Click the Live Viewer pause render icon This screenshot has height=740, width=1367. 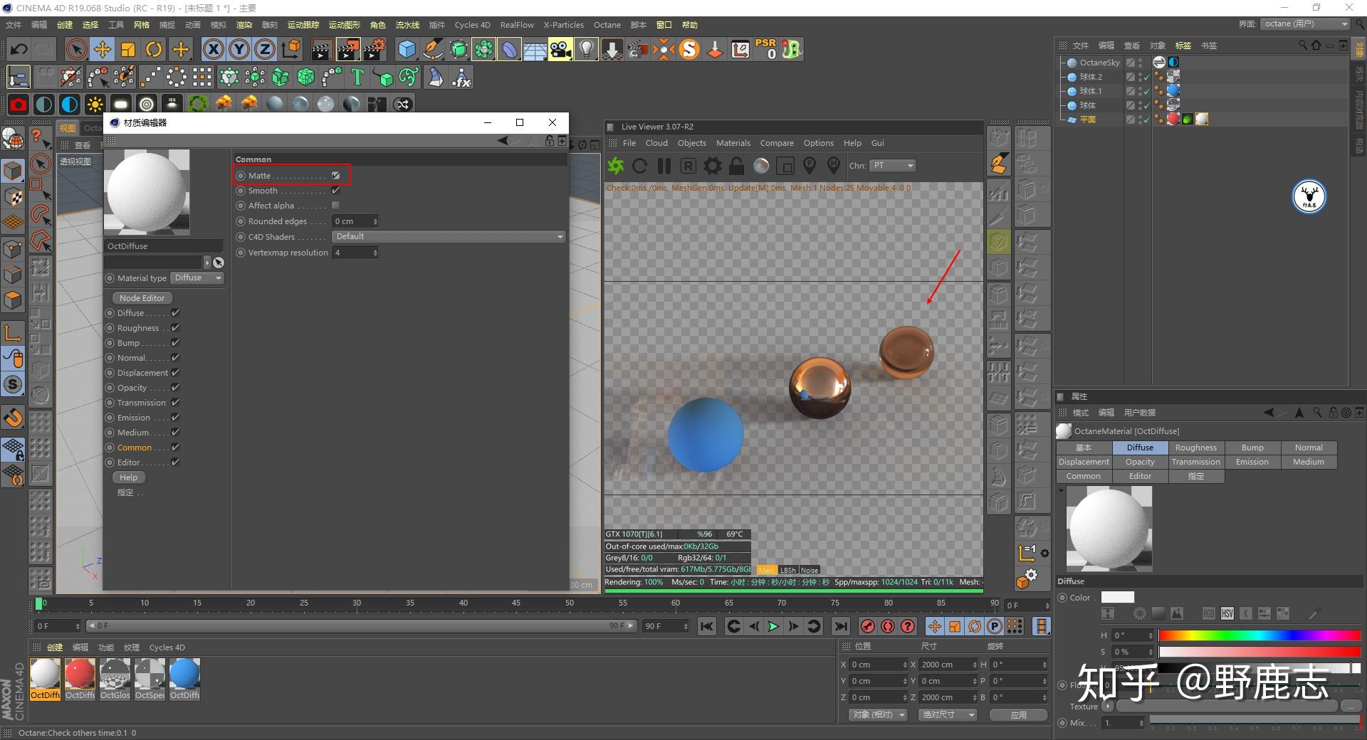click(664, 166)
